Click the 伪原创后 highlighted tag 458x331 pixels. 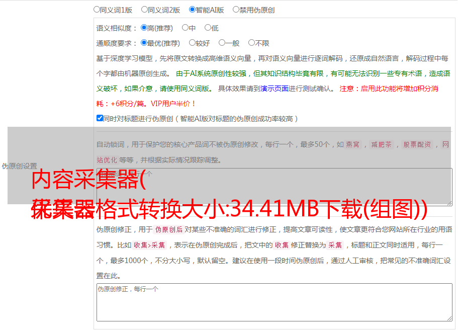pyautogui.click(x=169, y=229)
